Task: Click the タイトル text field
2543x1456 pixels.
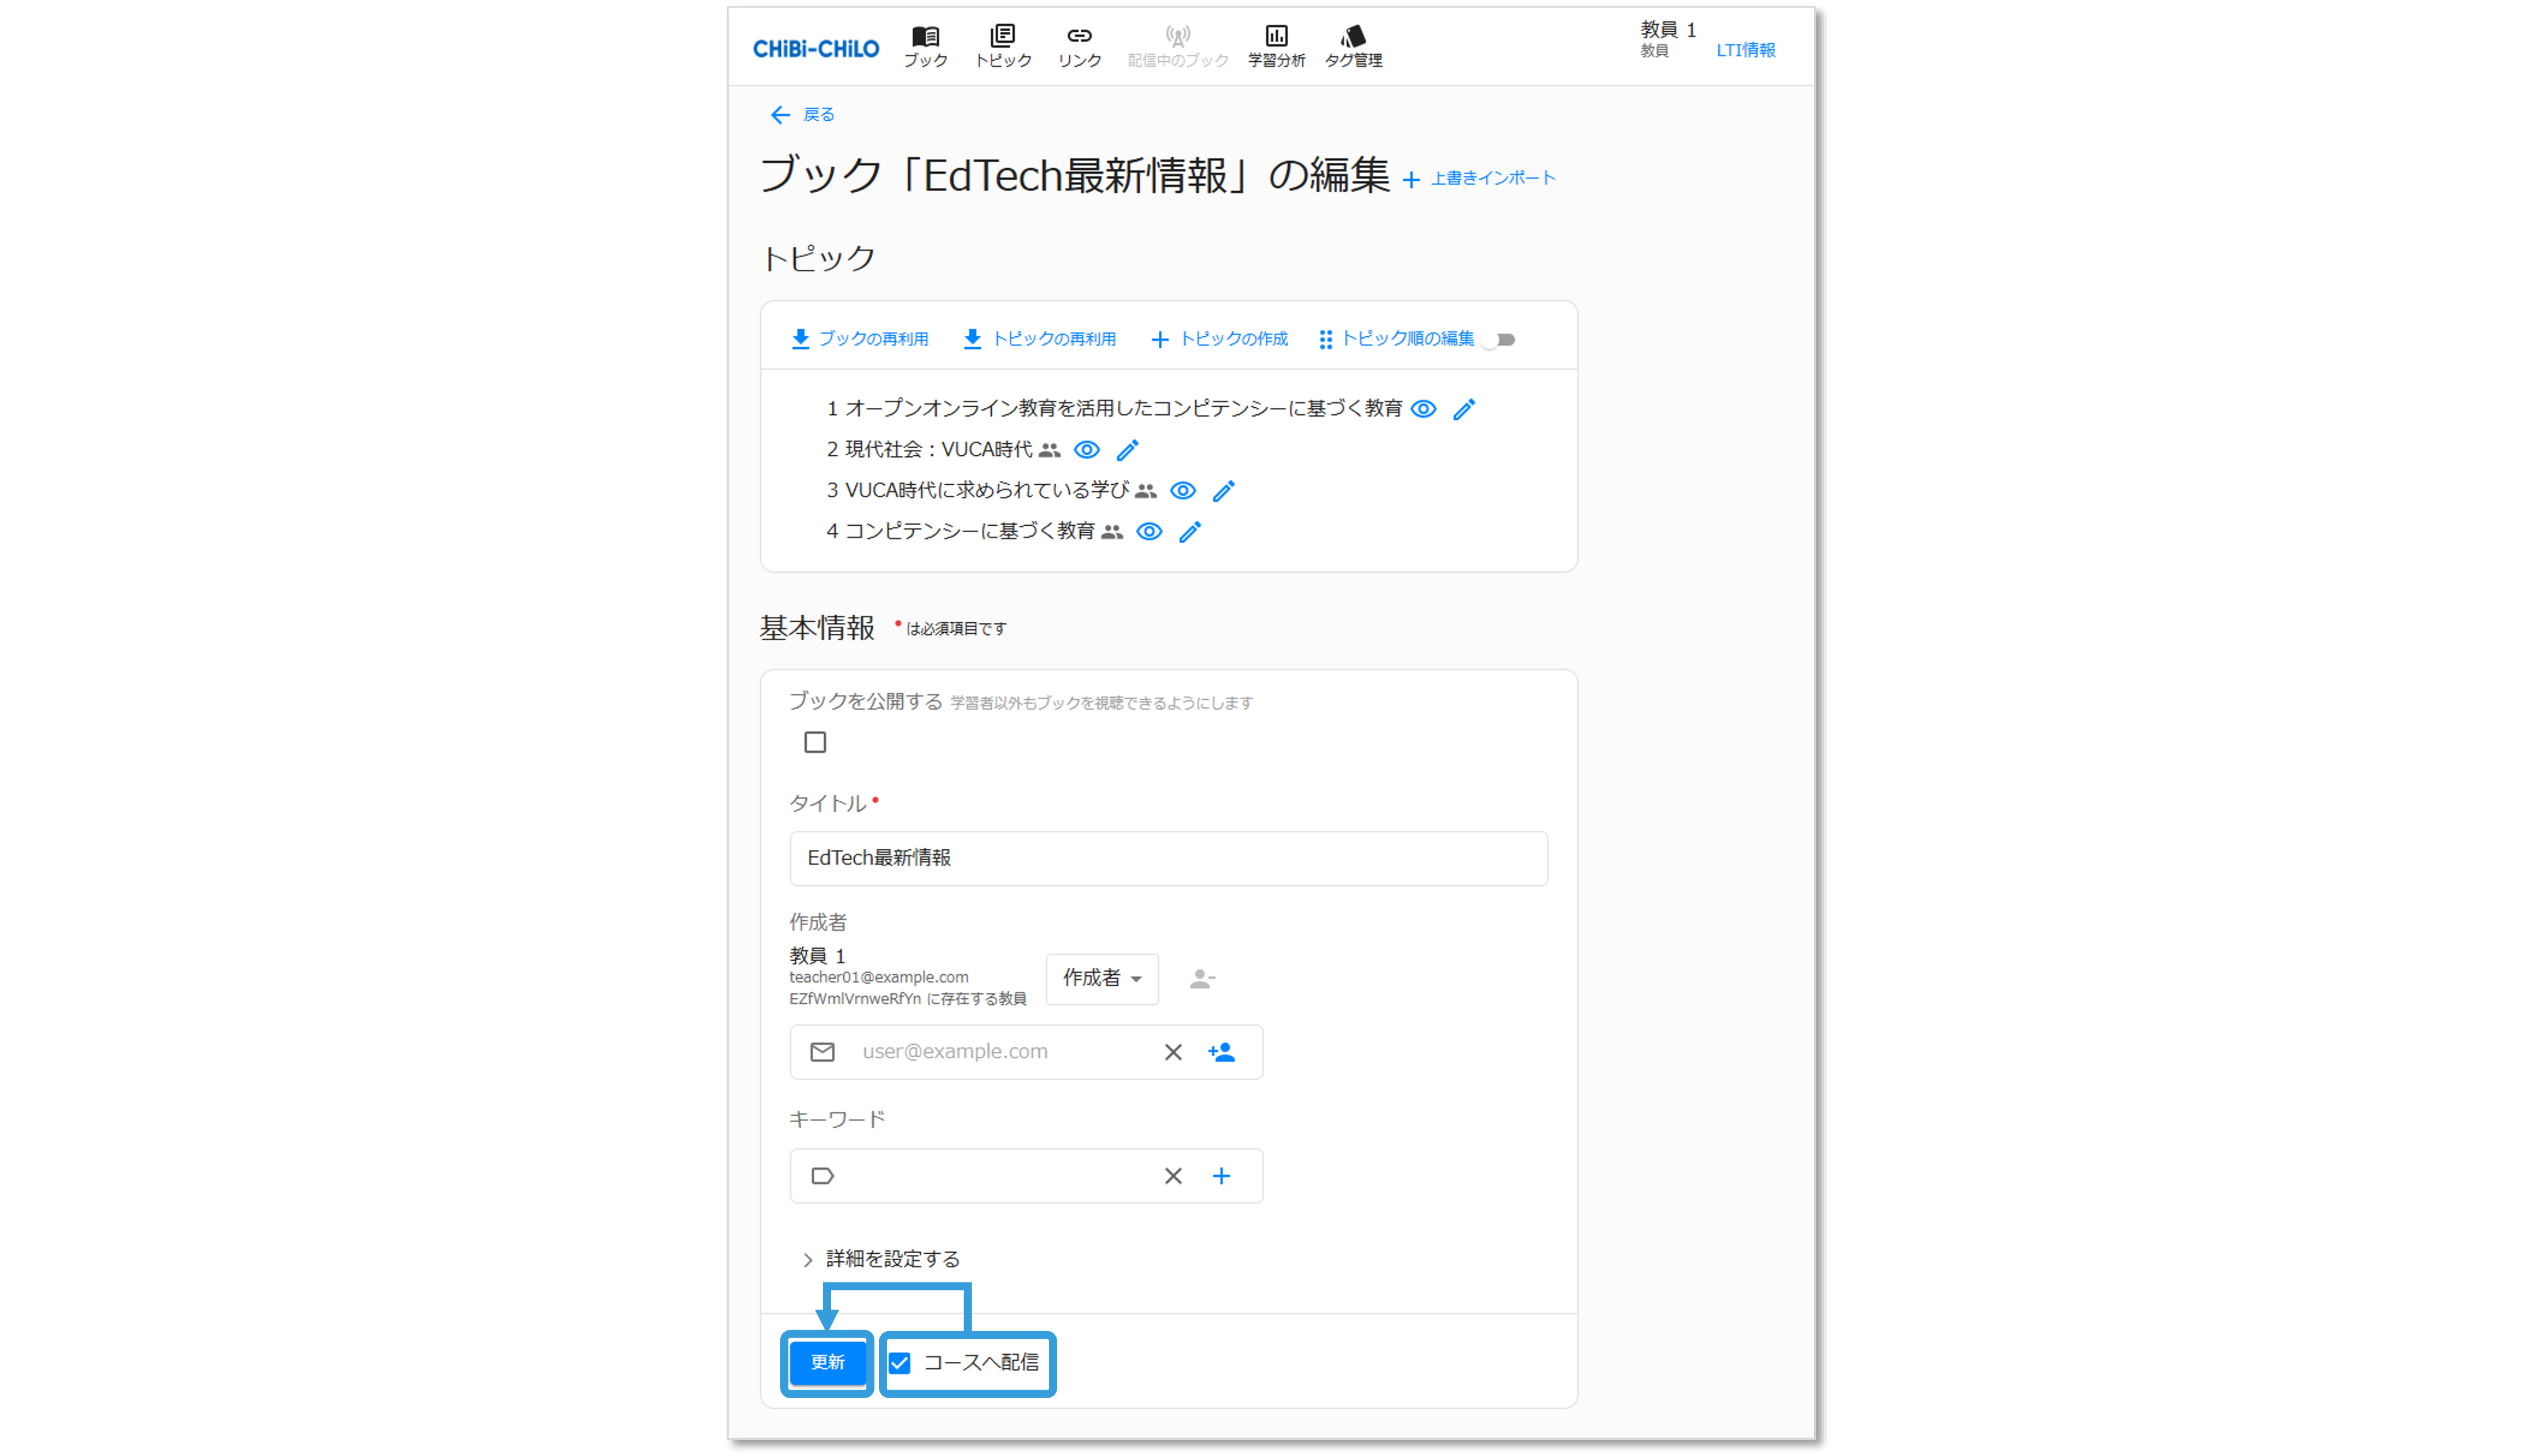Action: tap(1168, 858)
